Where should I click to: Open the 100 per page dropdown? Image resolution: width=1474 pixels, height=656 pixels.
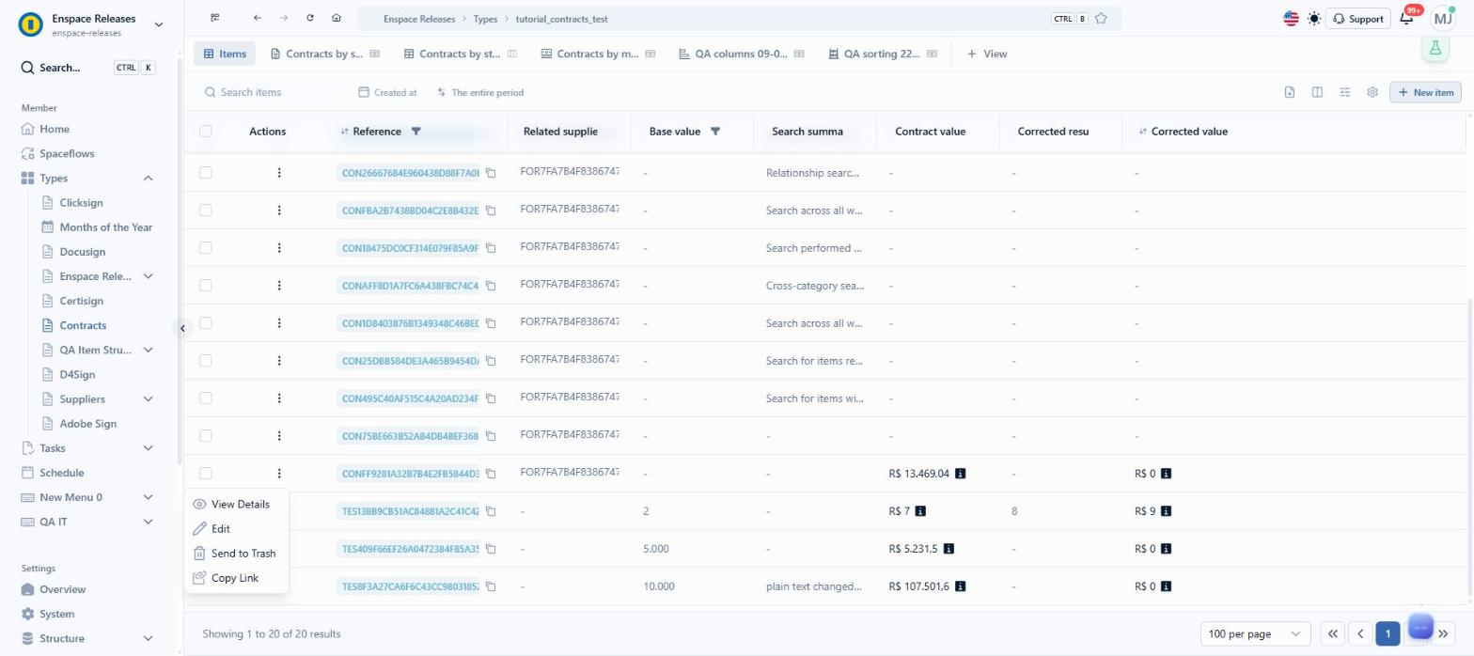1255,633
